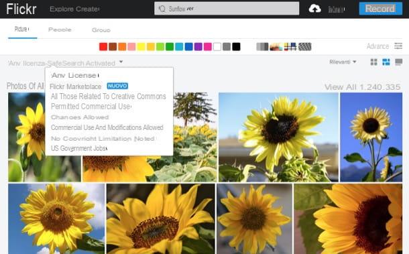Click the upload cloud icon
Image resolution: width=409 pixels, height=254 pixels.
pos(315,9)
